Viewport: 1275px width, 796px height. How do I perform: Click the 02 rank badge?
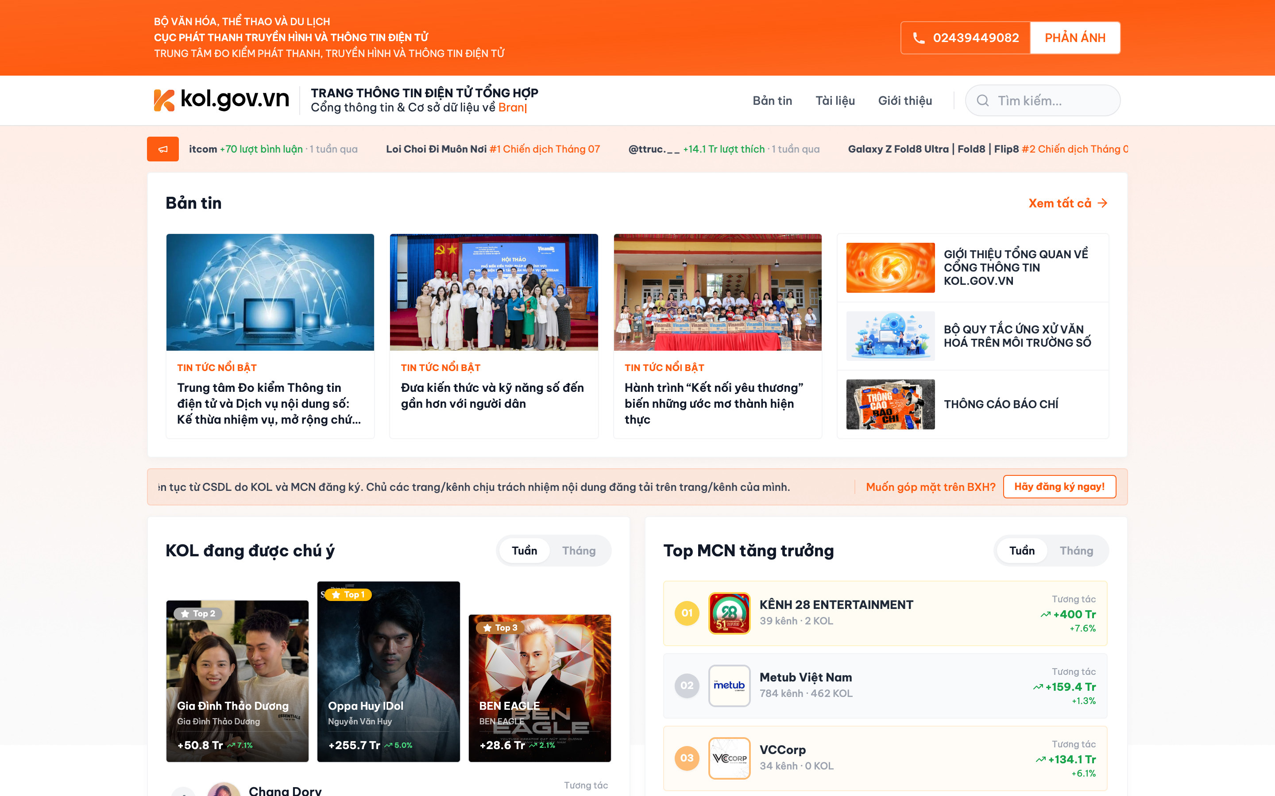[x=687, y=685]
